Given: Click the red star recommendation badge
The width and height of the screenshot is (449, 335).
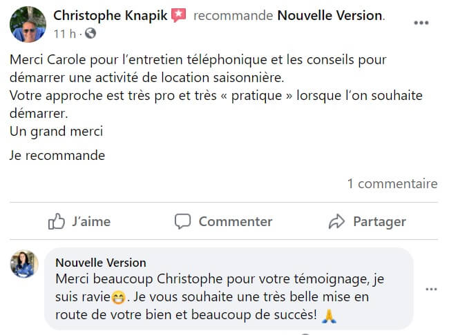Looking at the screenshot, I should (x=179, y=15).
